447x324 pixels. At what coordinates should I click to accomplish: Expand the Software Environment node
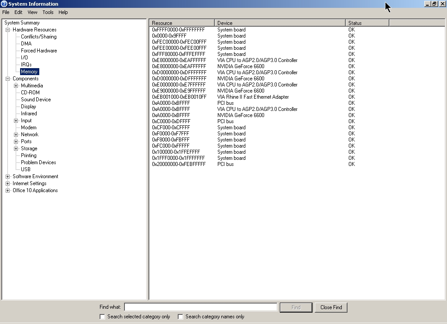click(8, 176)
